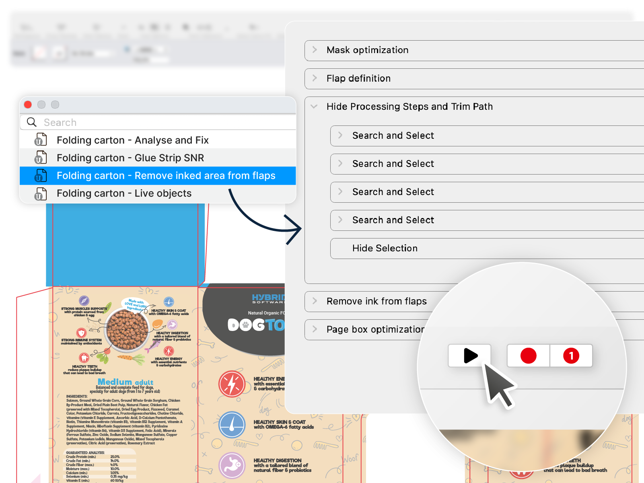The image size is (644, 483).
Task: Expand the Remove ink from flaps section
Action: click(x=315, y=301)
